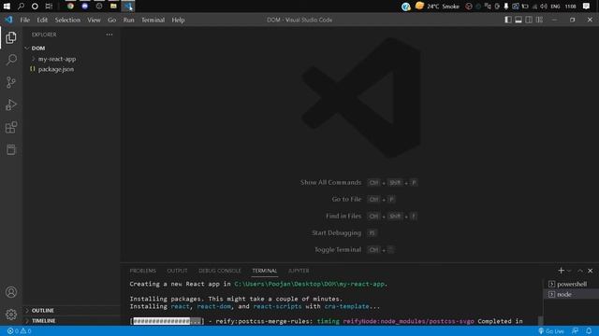The width and height of the screenshot is (599, 336).
Task: Create a new terminal with plus icon
Action: tap(561, 271)
